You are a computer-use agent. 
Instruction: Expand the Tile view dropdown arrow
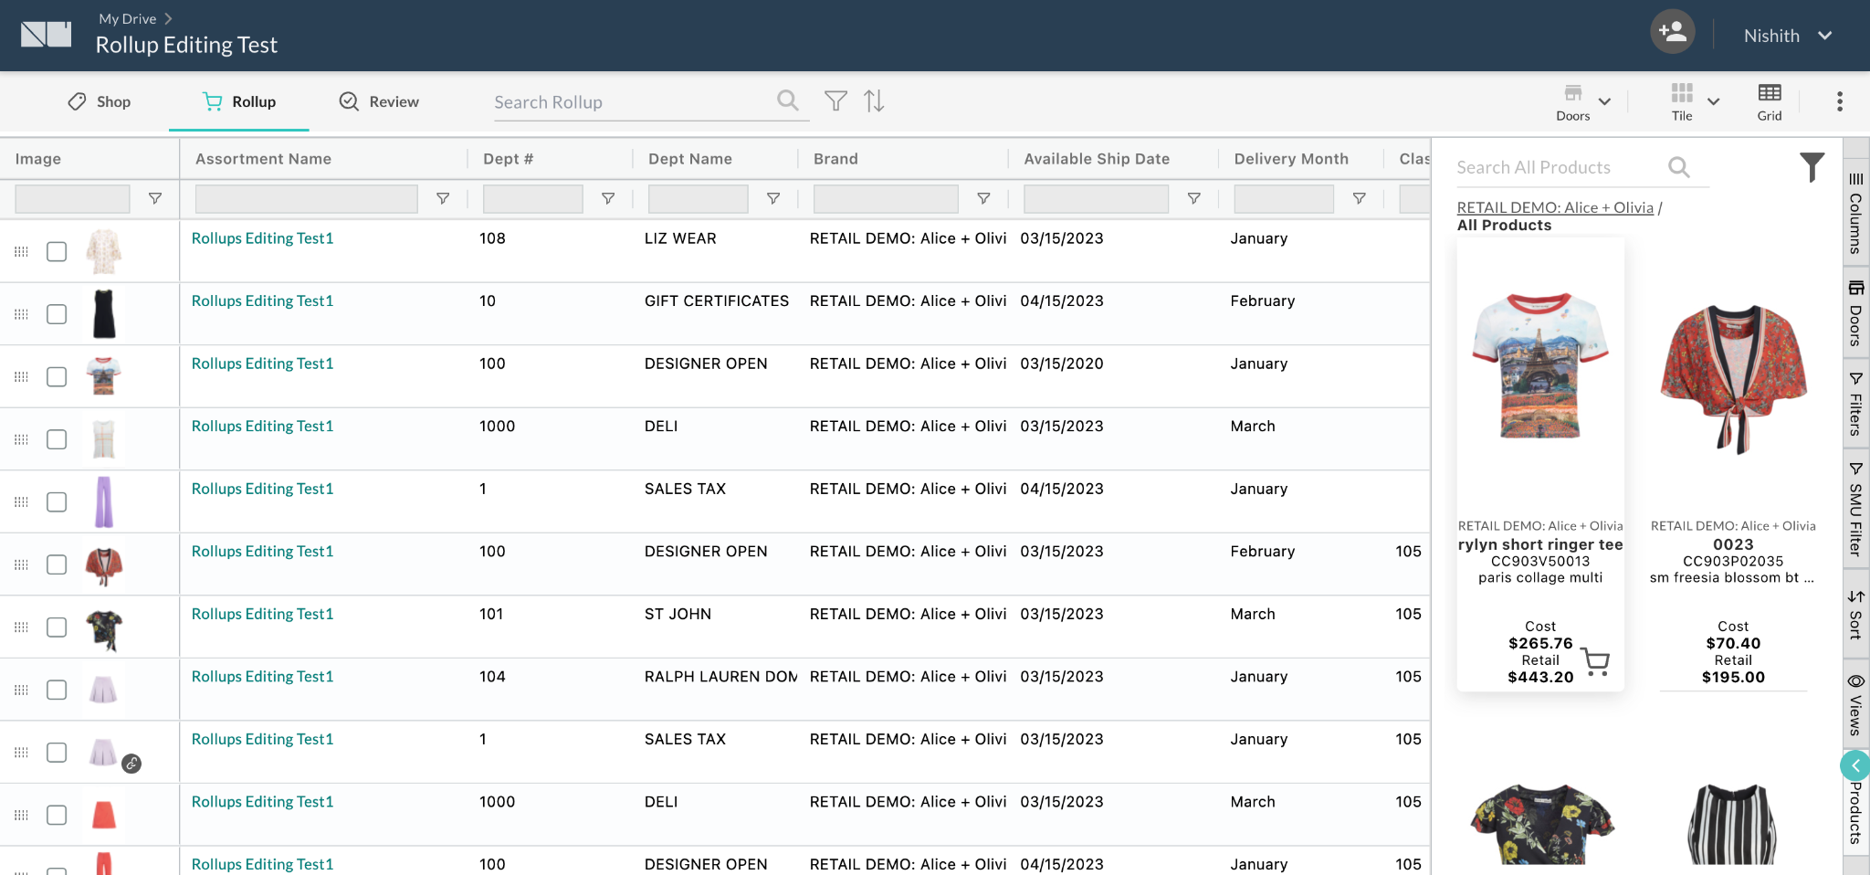(1714, 101)
